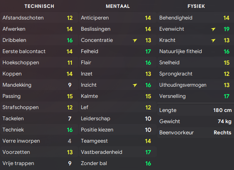This screenshot has height=170, width=234.
Task: Click the Natuurlijke fitheid attribute
Action: (x=196, y=51)
